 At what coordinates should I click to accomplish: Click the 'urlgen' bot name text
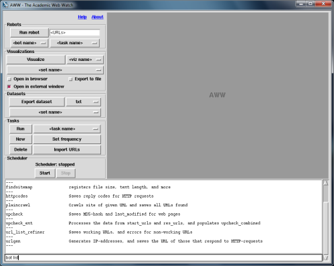(13, 241)
